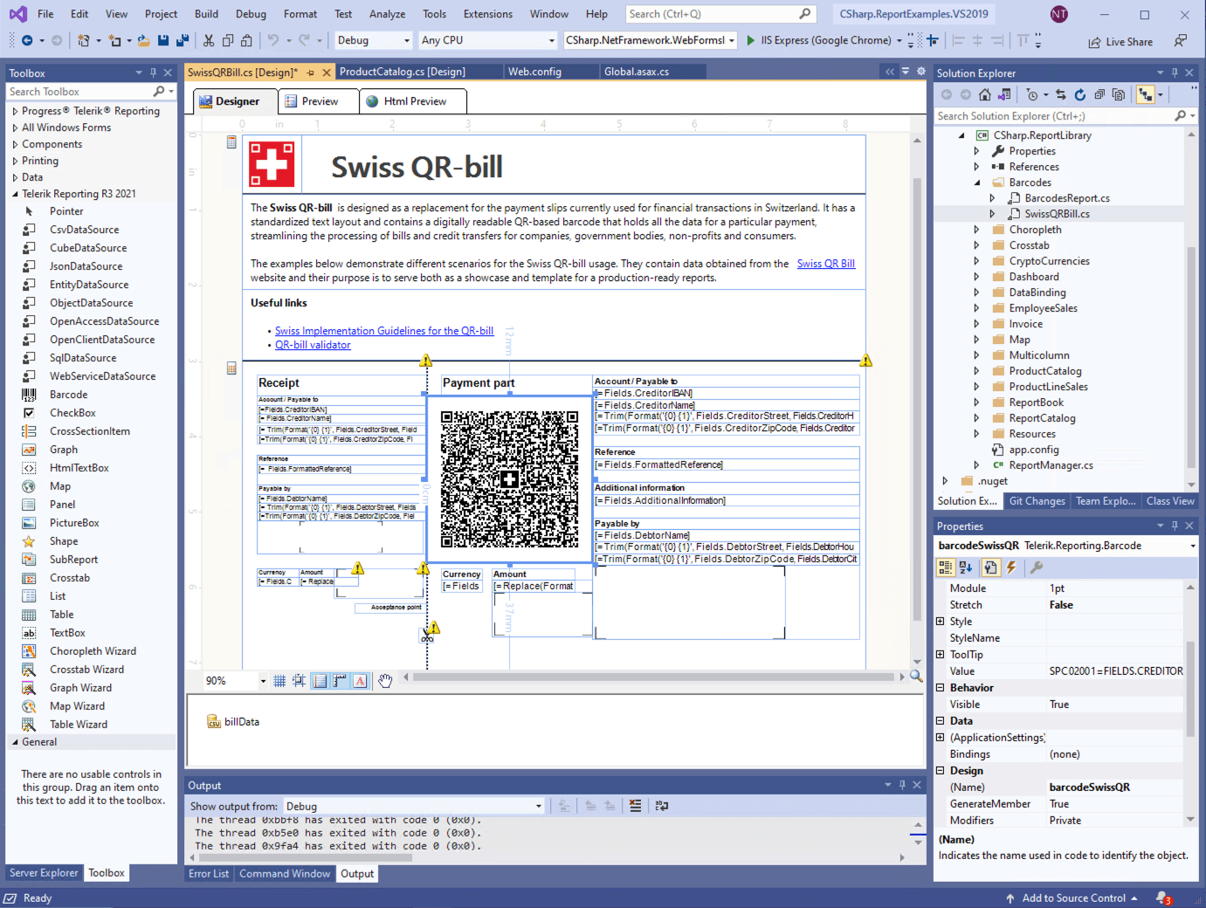Image resolution: width=1206 pixels, height=908 pixels.
Task: Select the PictureBox toolbox item
Action: [x=74, y=523]
